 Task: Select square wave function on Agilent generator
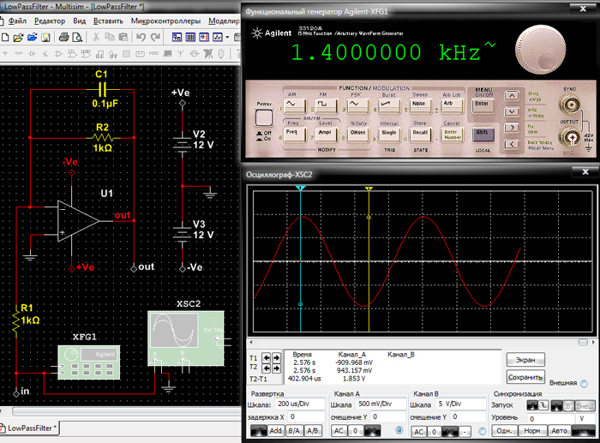pyautogui.click(x=326, y=105)
